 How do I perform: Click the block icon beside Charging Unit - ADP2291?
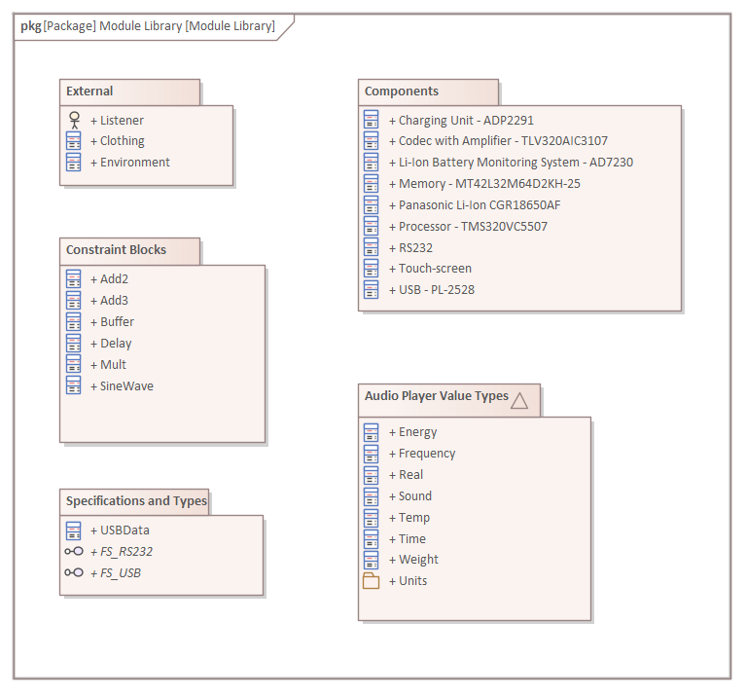[372, 120]
